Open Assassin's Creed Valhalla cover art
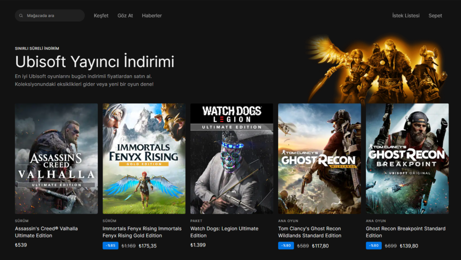This screenshot has width=461, height=260. 56,159
